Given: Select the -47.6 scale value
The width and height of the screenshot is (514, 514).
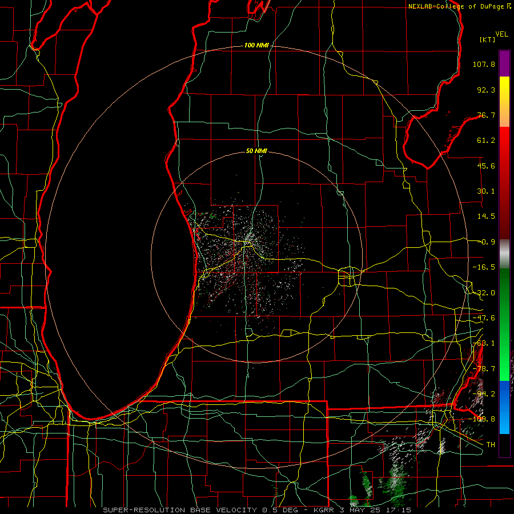Looking at the screenshot, I should [484, 318].
